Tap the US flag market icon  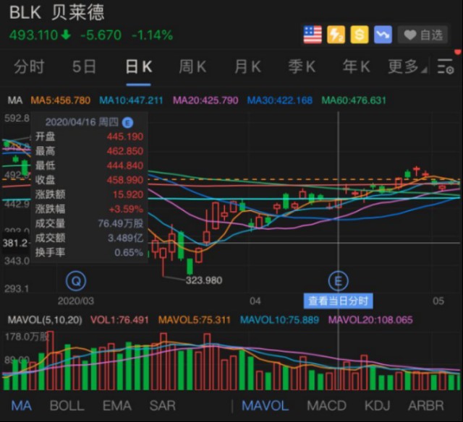(313, 35)
